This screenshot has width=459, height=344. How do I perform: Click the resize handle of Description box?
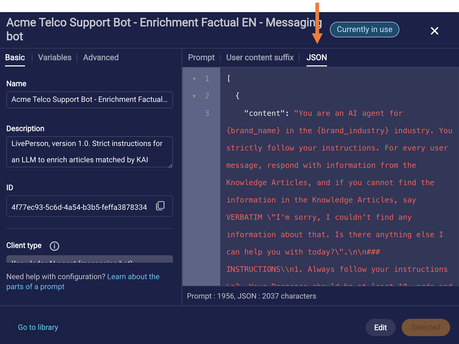coord(170,165)
